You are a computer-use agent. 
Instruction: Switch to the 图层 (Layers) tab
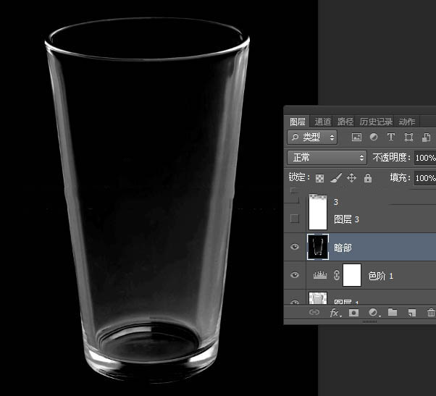(x=297, y=122)
